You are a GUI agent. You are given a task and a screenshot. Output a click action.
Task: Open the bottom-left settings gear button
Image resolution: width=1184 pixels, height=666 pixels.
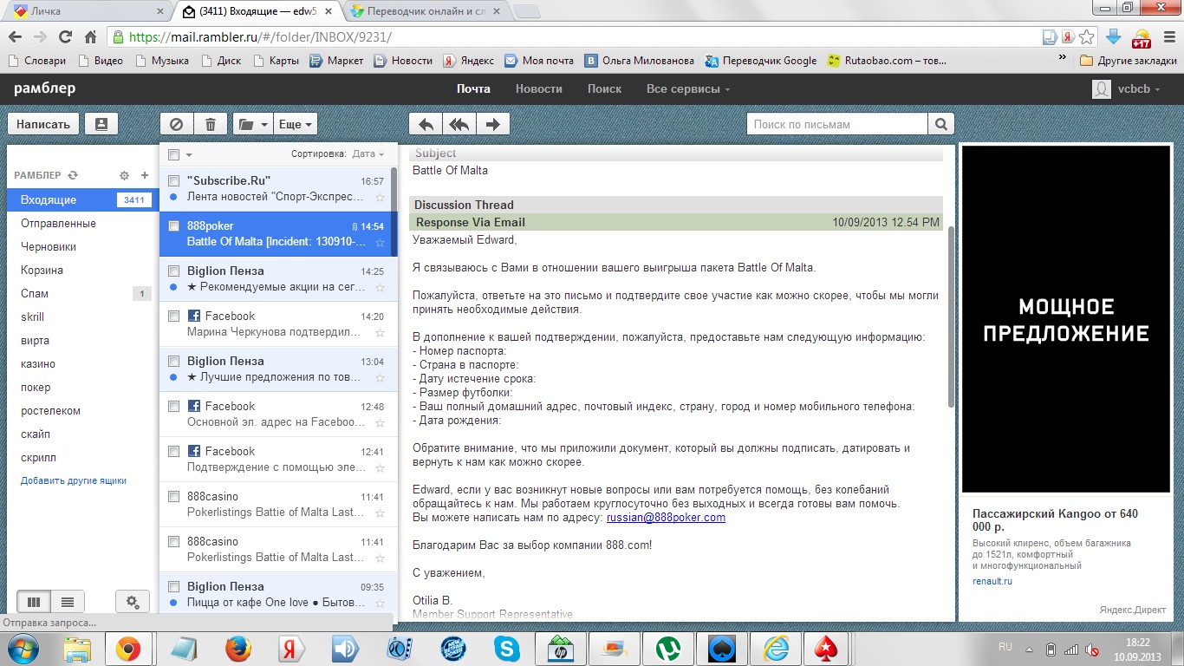(x=133, y=602)
